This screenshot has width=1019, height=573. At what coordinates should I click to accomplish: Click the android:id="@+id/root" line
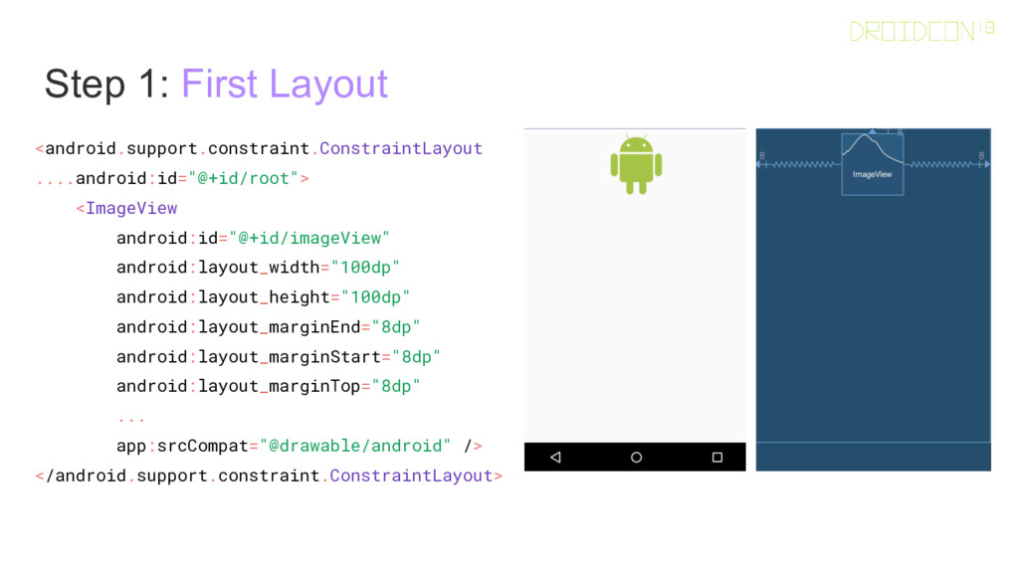[172, 179]
